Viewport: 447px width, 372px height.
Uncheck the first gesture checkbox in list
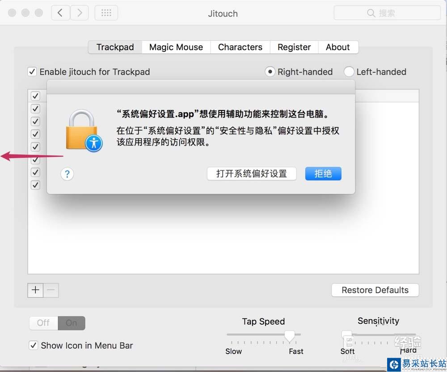click(x=35, y=96)
